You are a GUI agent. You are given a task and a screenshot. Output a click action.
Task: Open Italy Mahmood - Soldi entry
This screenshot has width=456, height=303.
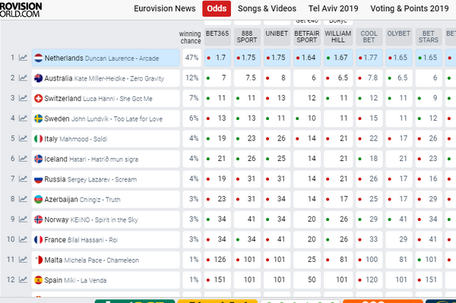pos(106,138)
